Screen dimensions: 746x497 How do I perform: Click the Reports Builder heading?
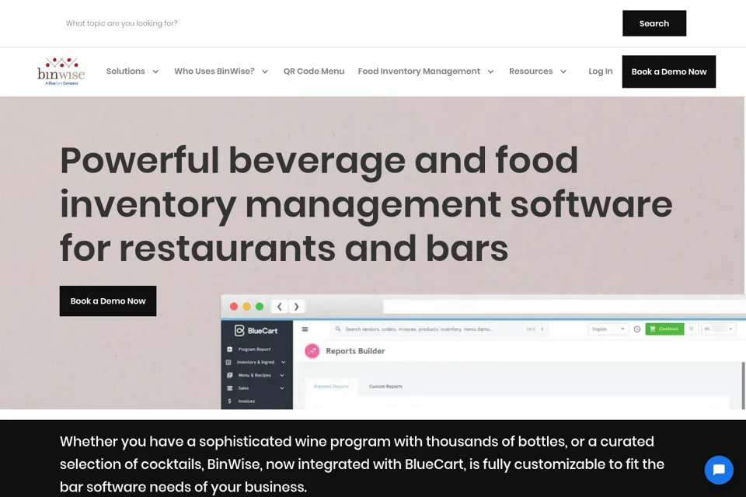tap(355, 351)
